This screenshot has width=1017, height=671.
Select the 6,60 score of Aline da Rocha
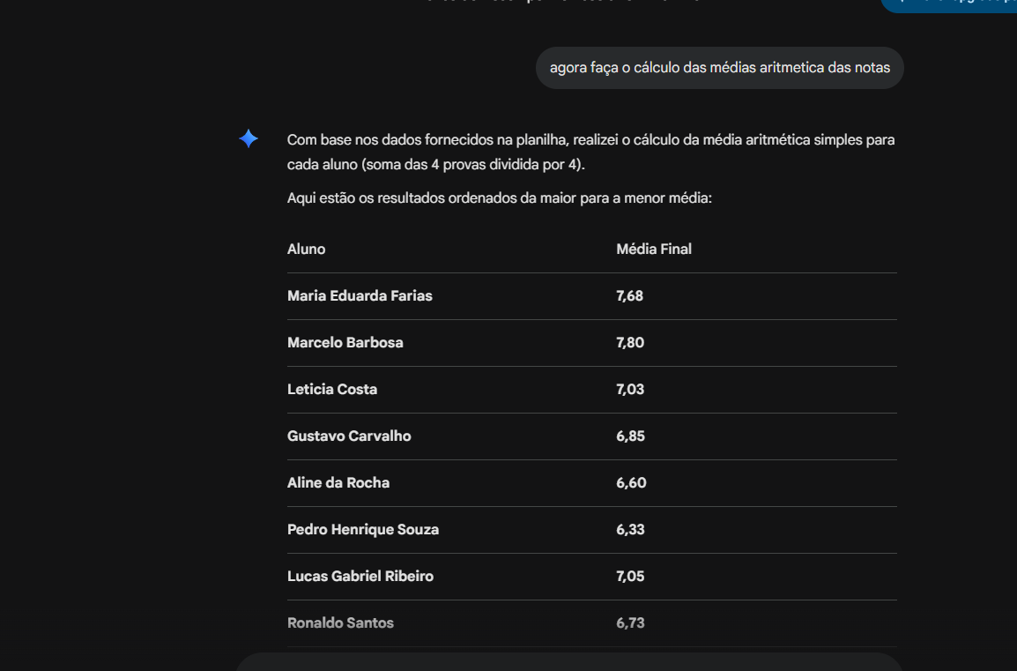coord(631,482)
